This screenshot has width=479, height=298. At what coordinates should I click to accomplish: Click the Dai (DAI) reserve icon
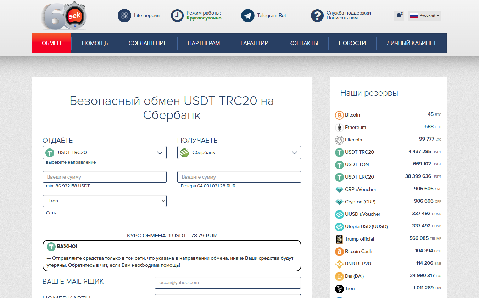pos(339,276)
